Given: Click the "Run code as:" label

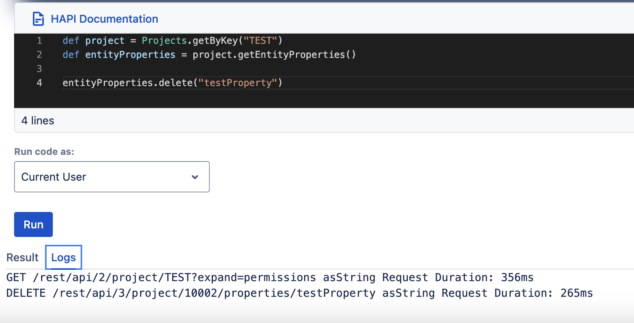Looking at the screenshot, I should (44, 152).
